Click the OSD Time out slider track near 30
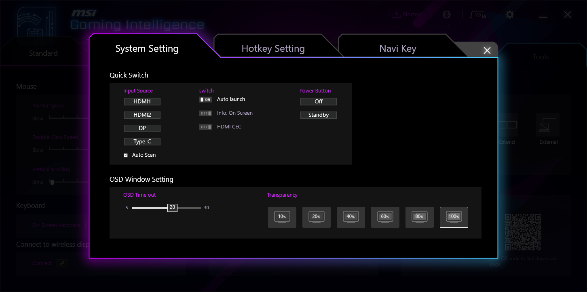This screenshot has width=587, height=292. point(199,208)
